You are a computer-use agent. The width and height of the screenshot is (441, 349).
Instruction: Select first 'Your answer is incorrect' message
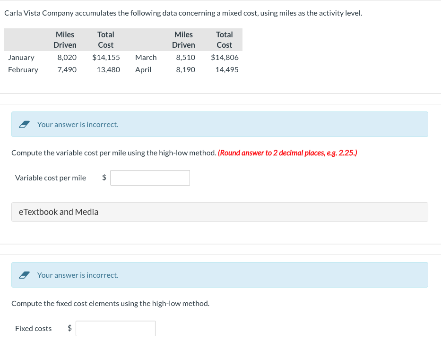pyautogui.click(x=78, y=125)
